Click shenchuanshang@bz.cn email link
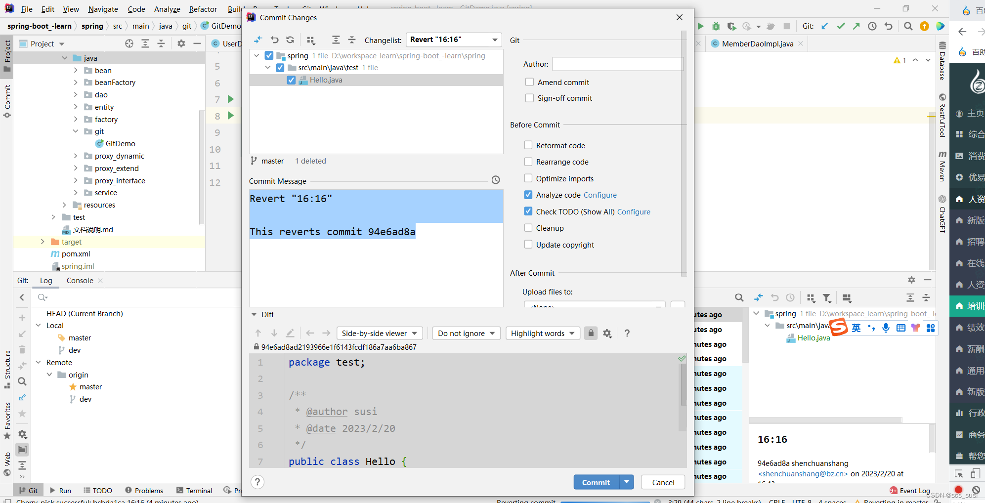 803,473
